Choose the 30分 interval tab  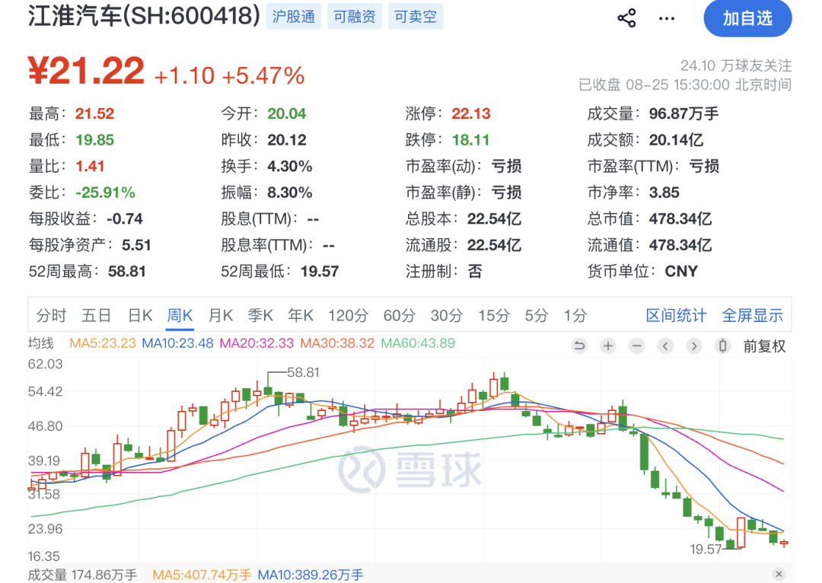447,316
